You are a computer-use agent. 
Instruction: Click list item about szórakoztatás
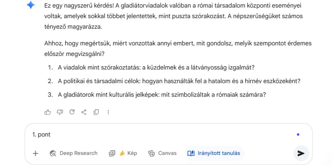tap(156, 68)
